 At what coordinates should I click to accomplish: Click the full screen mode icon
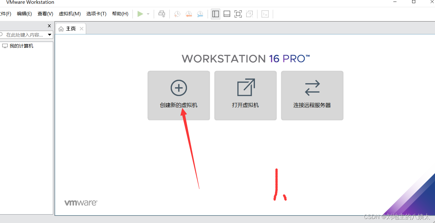(238, 14)
